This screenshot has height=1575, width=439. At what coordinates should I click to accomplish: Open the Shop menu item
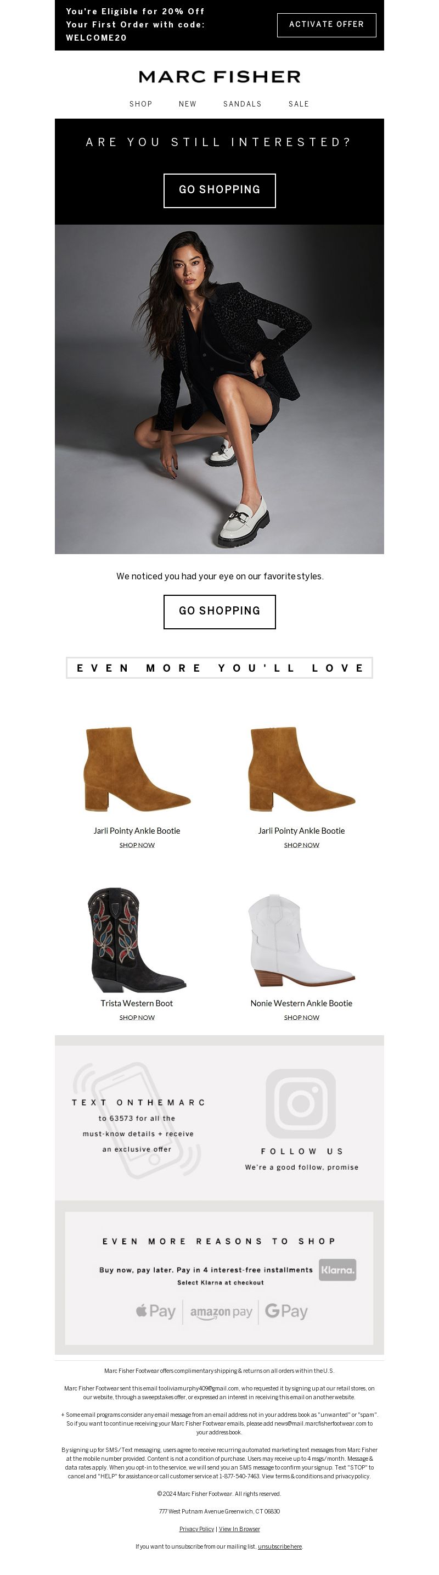click(141, 104)
